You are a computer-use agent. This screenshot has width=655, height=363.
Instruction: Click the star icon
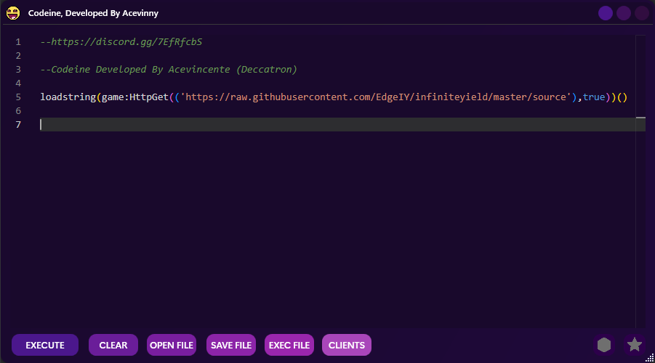(635, 345)
